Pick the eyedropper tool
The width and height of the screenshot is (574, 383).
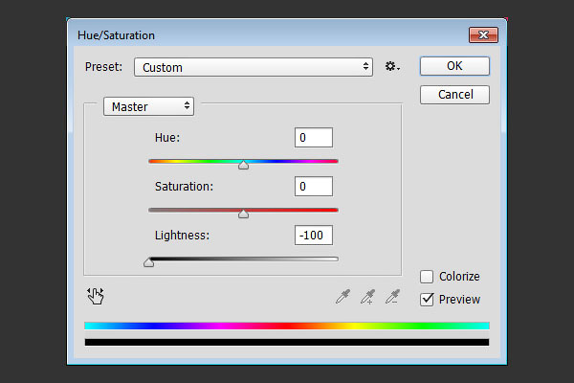342,297
